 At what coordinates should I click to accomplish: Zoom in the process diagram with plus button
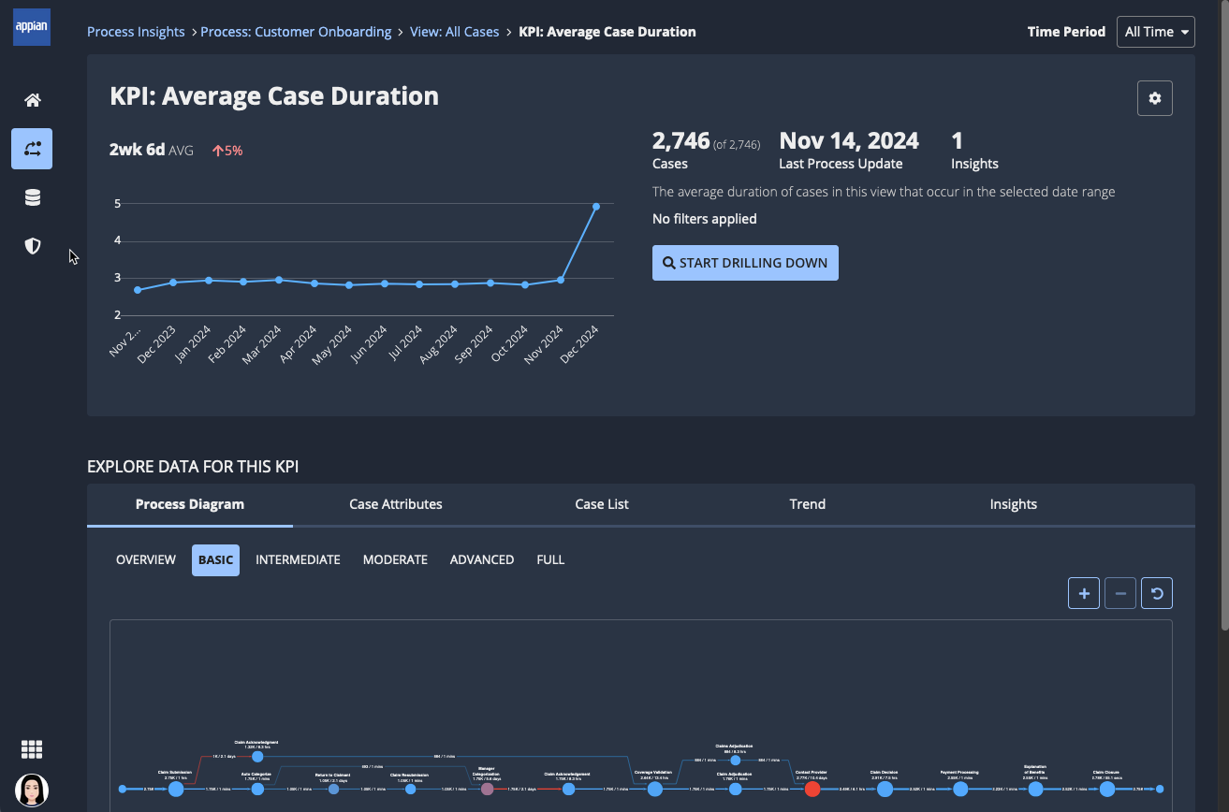(x=1084, y=593)
